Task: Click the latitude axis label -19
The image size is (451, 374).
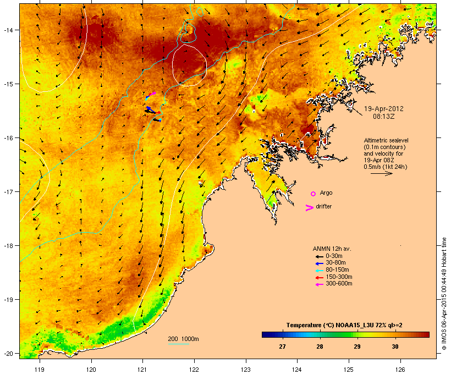Action: 8,300
